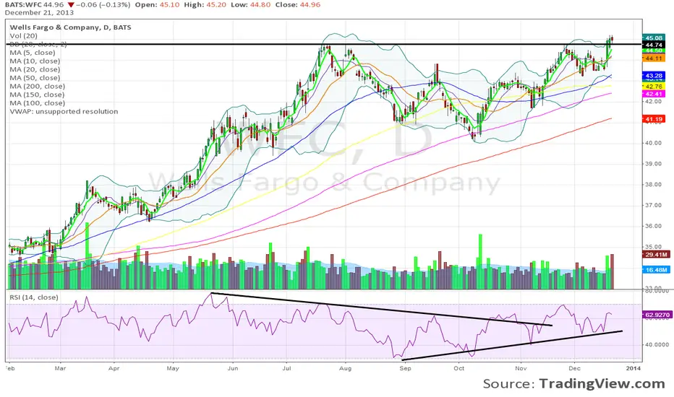Click the Mar label on time axis
The image size is (674, 397).
click(61, 368)
